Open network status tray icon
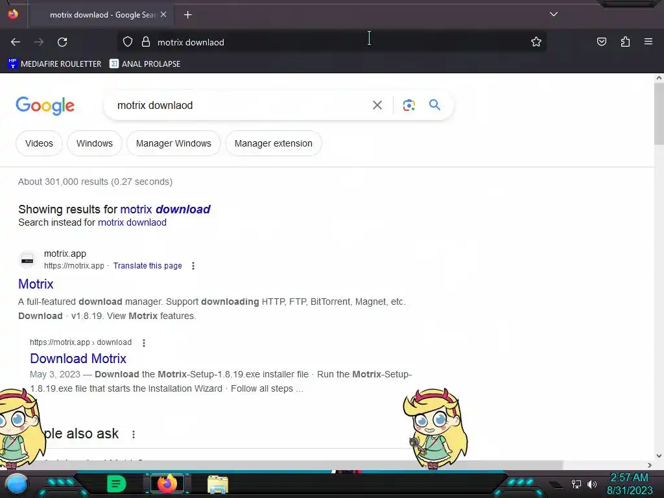The height and width of the screenshot is (498, 664). coord(576,484)
